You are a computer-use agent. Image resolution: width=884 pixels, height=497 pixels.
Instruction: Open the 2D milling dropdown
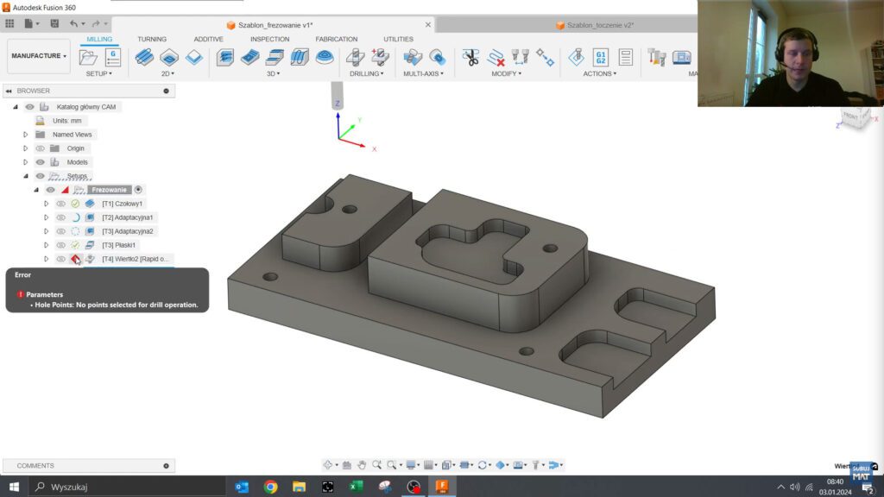click(x=169, y=73)
